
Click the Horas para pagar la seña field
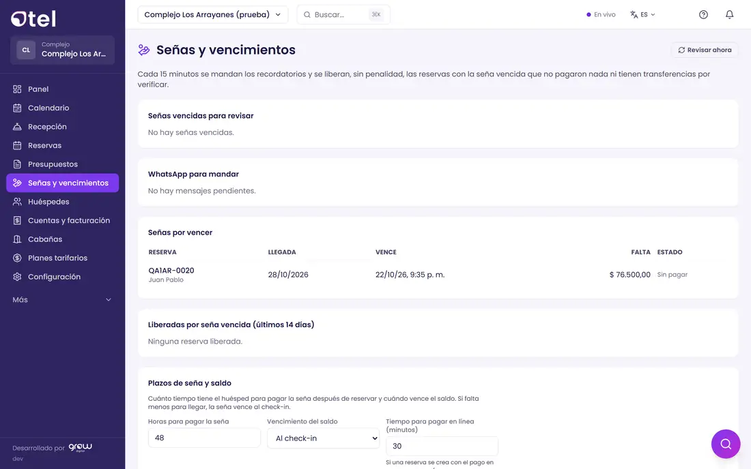tap(204, 438)
